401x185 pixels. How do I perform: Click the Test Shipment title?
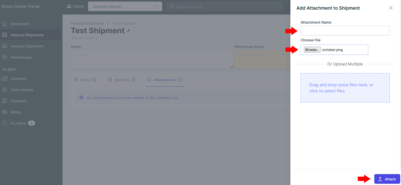coord(98,30)
